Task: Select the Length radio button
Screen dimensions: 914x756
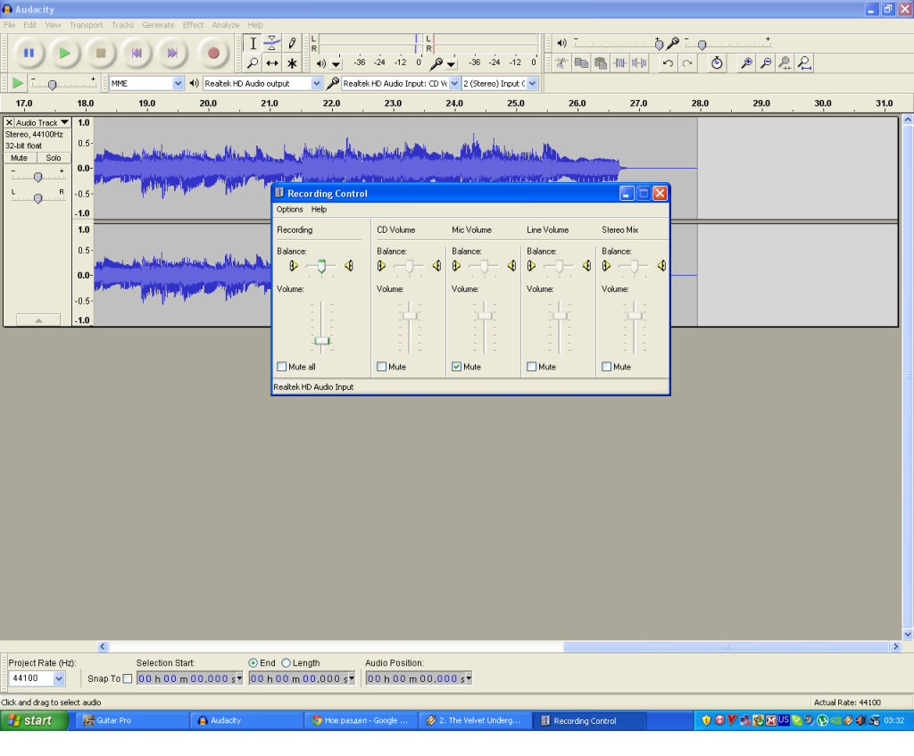Action: point(287,663)
